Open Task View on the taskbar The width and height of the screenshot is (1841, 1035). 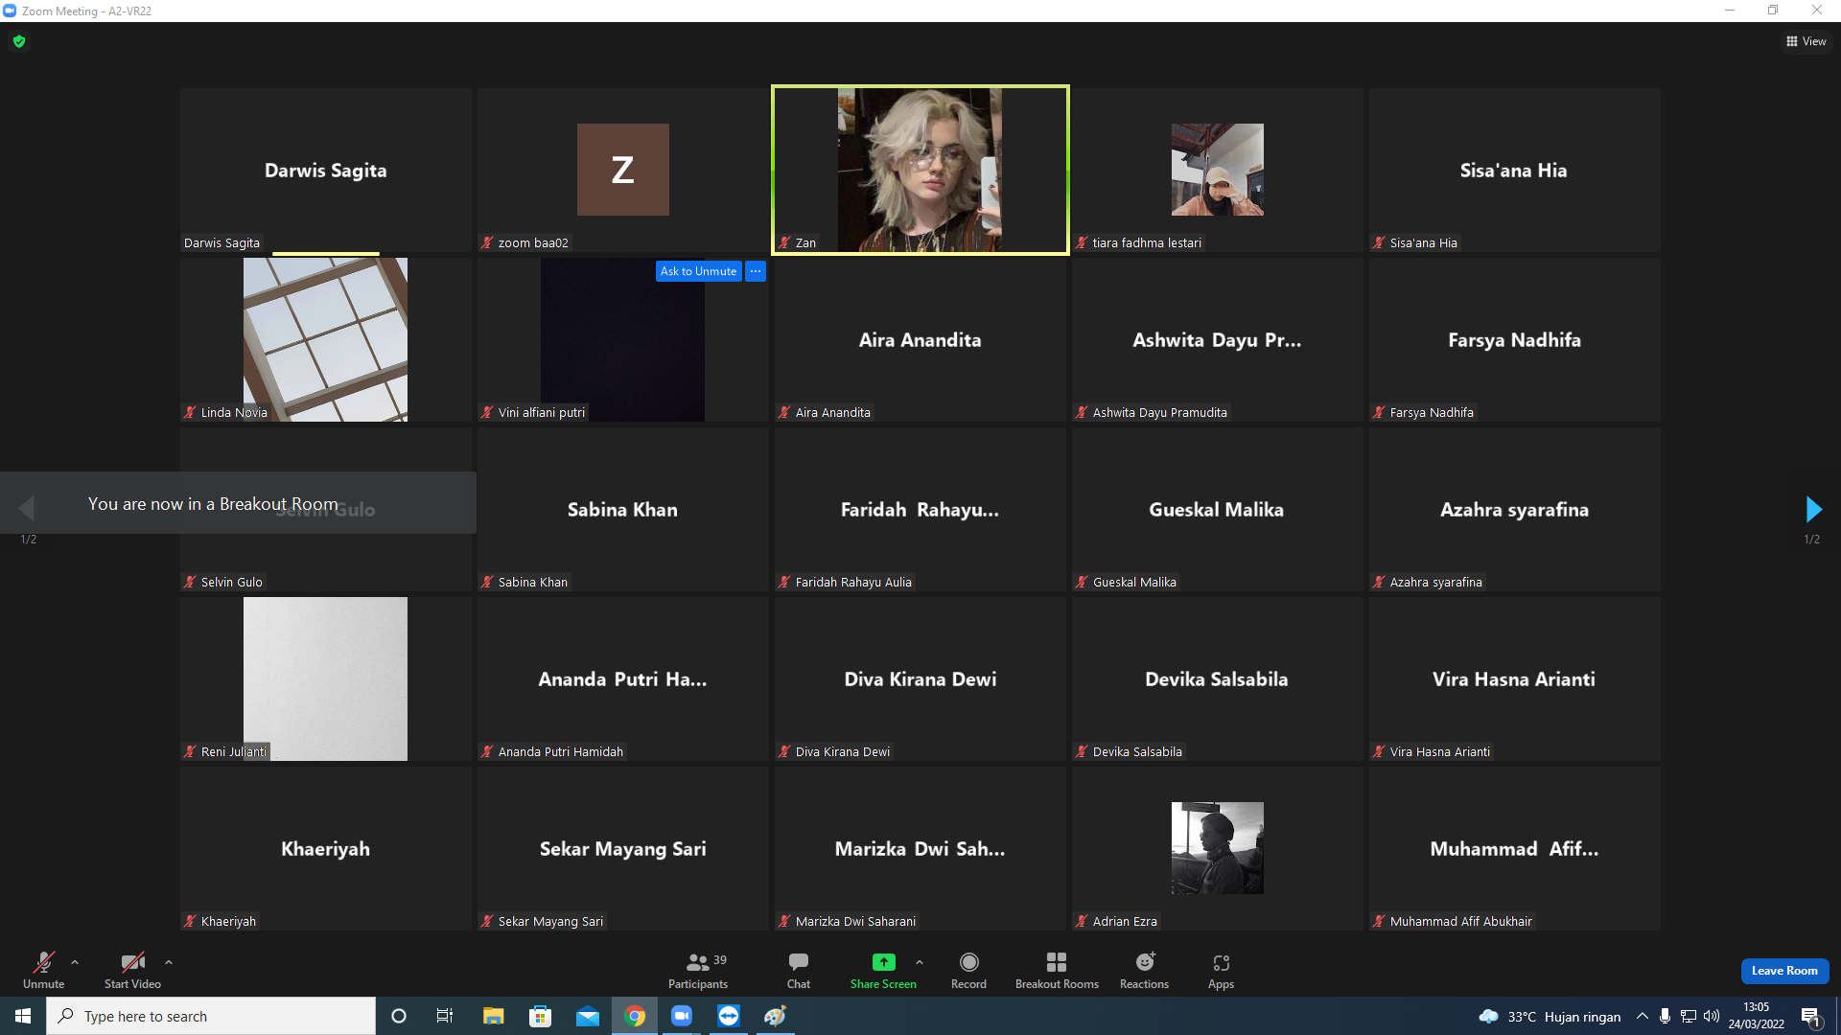click(445, 1016)
